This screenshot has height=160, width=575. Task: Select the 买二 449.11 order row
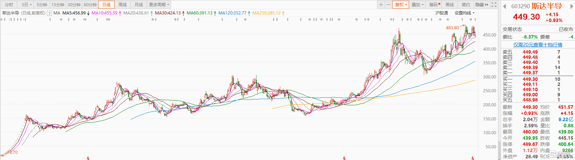point(537,84)
